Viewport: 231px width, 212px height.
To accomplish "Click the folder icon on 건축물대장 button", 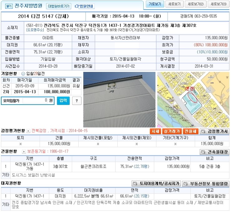I will tap(204, 152).
